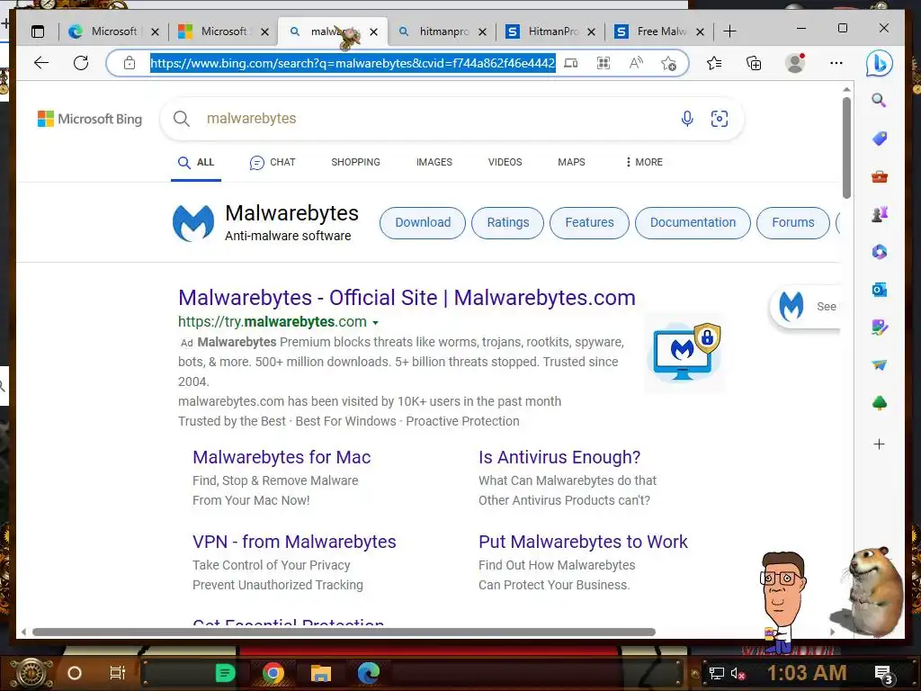This screenshot has height=691, width=921.
Task: Open Task View on the taskbar
Action: [x=118, y=673]
